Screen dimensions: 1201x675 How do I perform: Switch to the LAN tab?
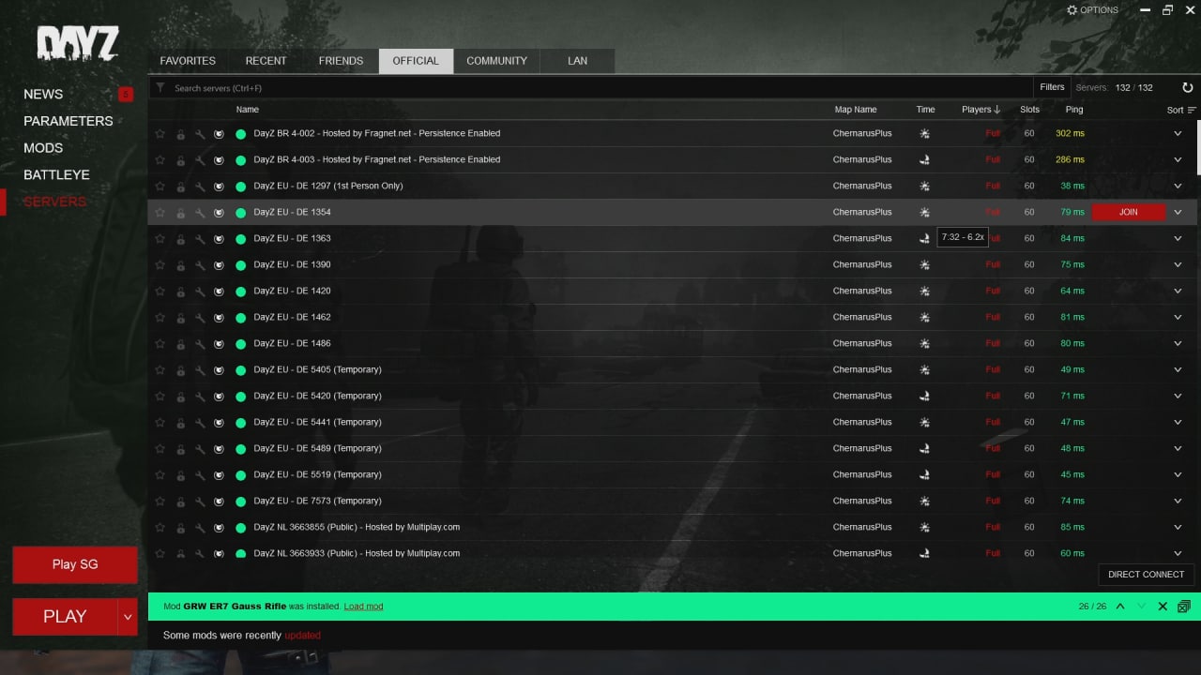click(x=578, y=61)
